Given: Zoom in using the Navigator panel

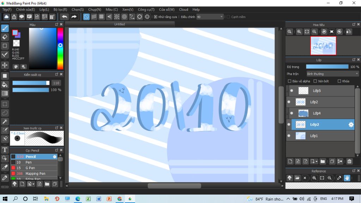Looking at the screenshot, I should tap(299, 32).
